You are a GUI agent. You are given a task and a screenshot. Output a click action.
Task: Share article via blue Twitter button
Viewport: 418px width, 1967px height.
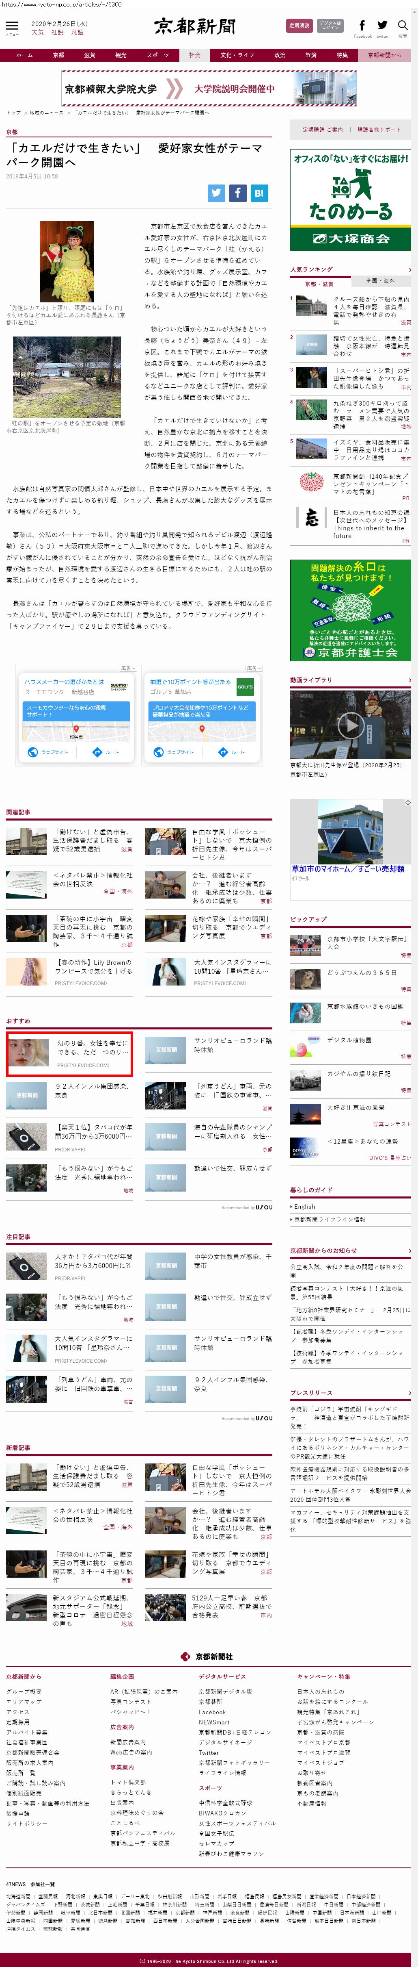click(x=217, y=192)
